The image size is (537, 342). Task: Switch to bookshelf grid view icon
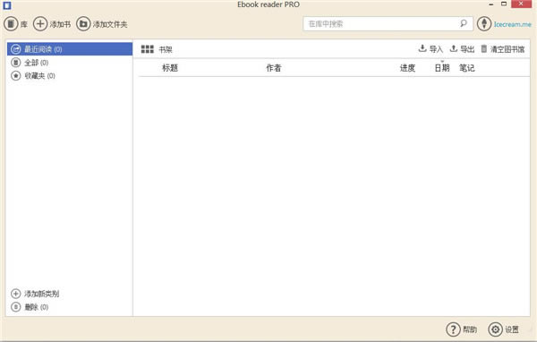[148, 49]
